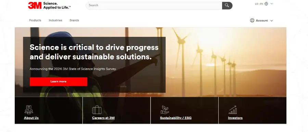Expand the Account dropdown chevron
Image resolution: width=308 pixels, height=132 pixels.
[x=272, y=20]
